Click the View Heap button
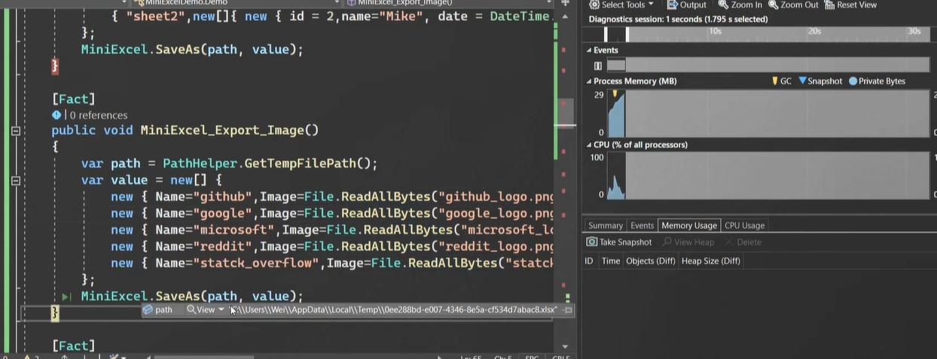Image resolution: width=937 pixels, height=359 pixels. (688, 242)
